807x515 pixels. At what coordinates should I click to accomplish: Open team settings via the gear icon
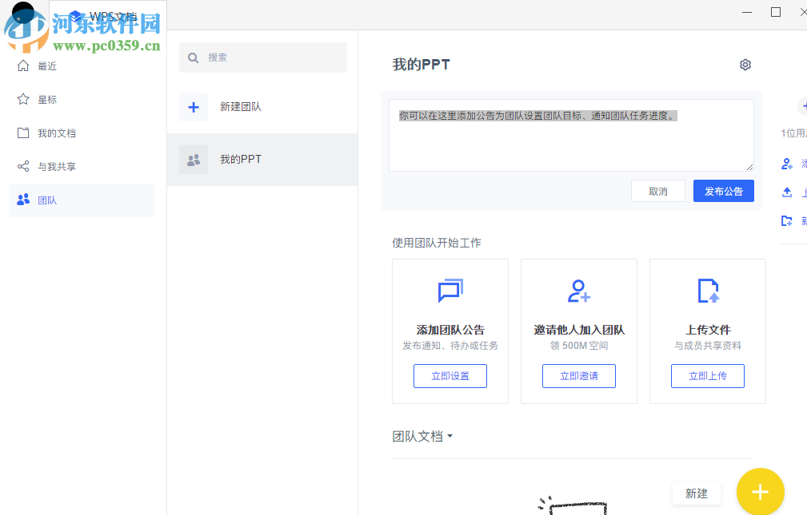click(745, 65)
